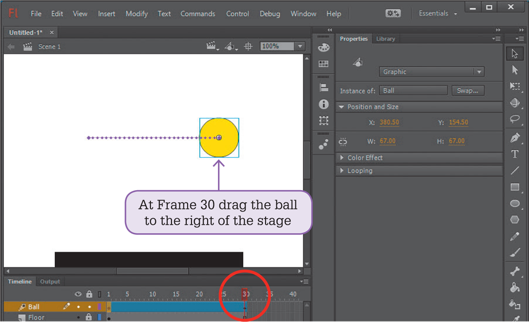Switch to the Library tab
The width and height of the screenshot is (529, 322).
click(385, 39)
